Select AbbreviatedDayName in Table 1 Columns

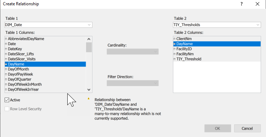click(45, 39)
